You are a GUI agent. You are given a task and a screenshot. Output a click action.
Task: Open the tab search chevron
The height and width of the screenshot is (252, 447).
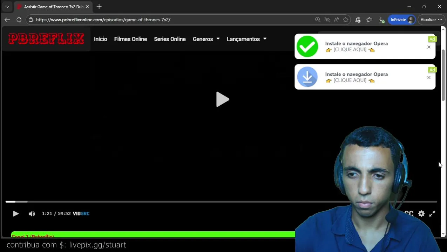7,7
